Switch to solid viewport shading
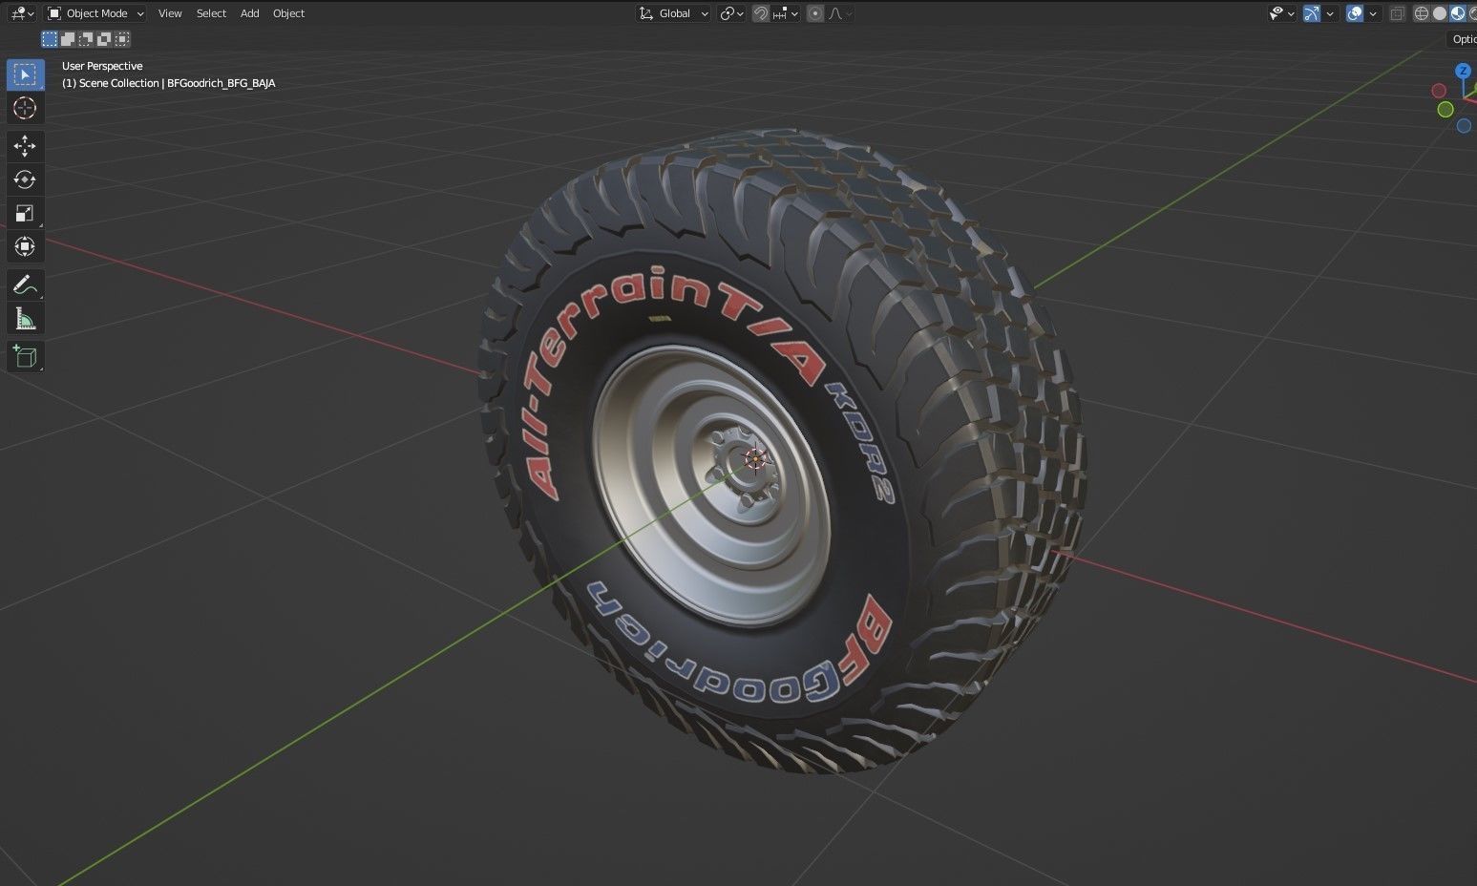 tap(1440, 13)
